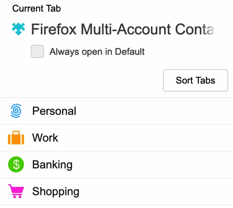Viewport: 233px width, 208px height.
Task: Click the "Always open in Default" label text
Action: 97,52
